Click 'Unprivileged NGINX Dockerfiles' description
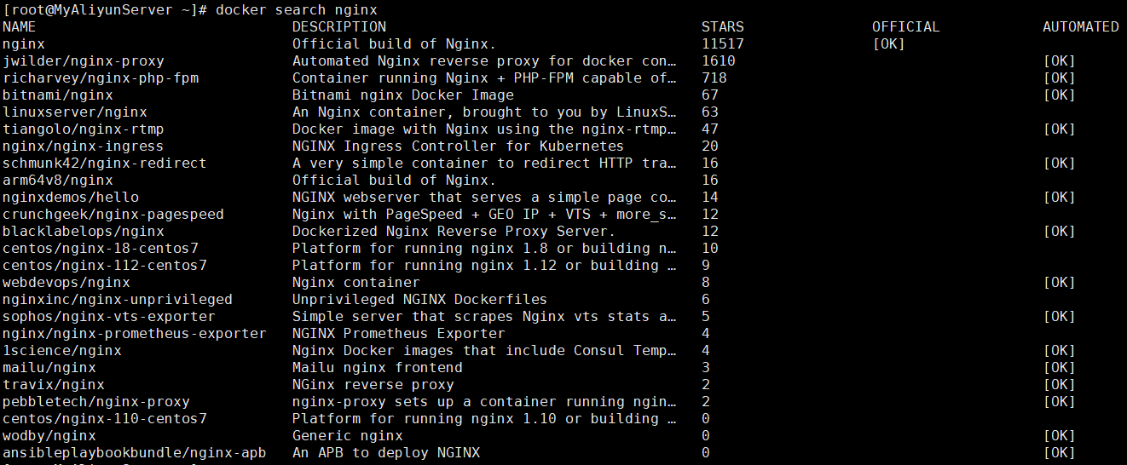 420,299
